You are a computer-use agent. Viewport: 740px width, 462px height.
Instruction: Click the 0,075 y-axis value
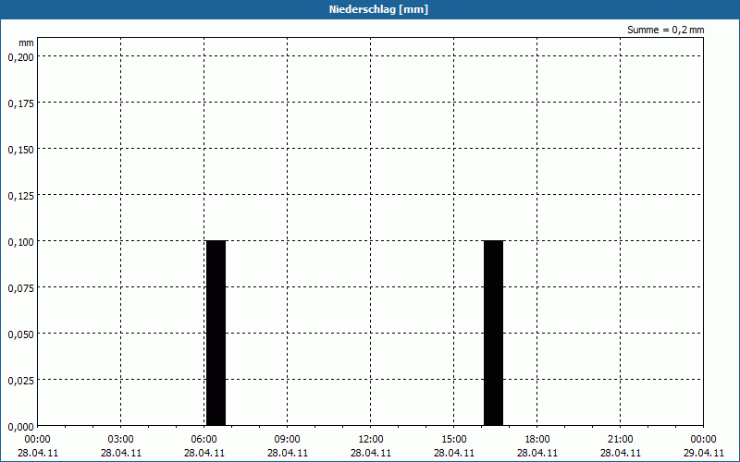[20, 288]
